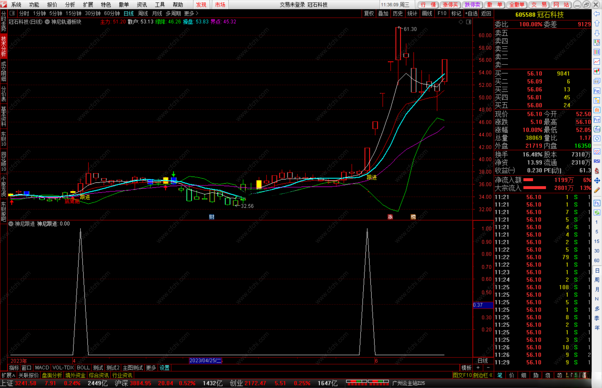This screenshot has width=602, height=388.
Task: Toggle the split-panel icon at chart top right
Action: click(469, 22)
